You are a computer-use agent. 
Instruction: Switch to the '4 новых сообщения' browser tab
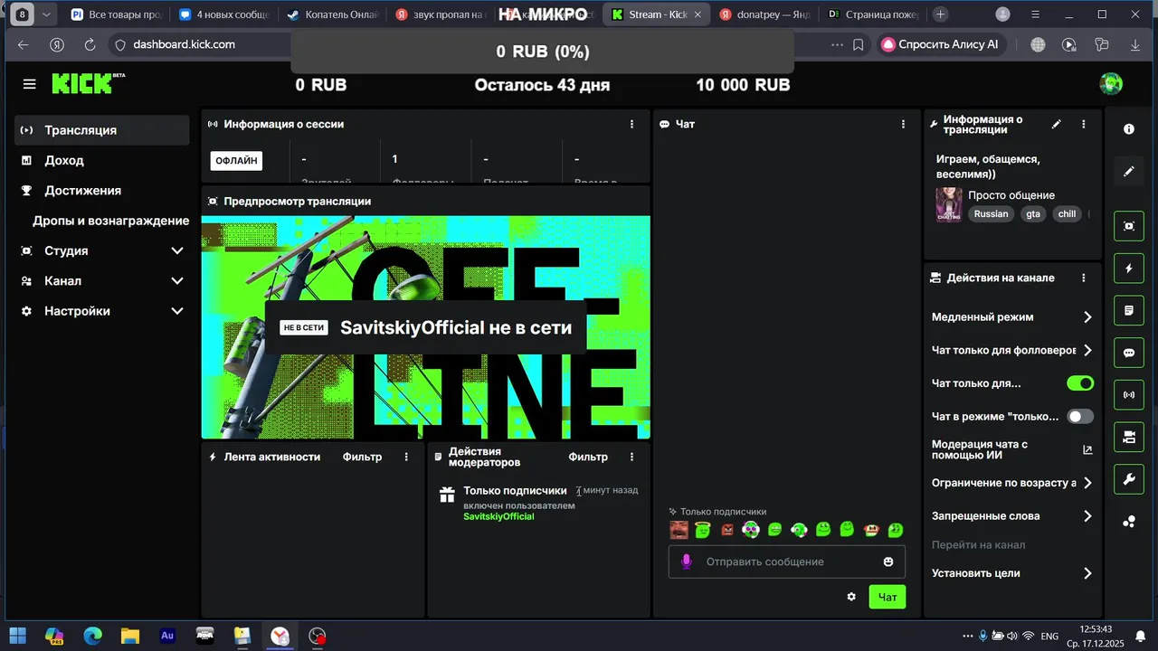[x=223, y=14]
